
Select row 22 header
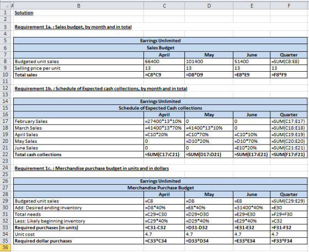(6, 154)
